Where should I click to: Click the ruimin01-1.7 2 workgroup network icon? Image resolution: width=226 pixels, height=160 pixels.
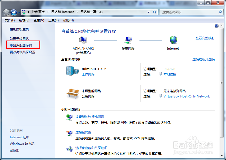pos(72,71)
